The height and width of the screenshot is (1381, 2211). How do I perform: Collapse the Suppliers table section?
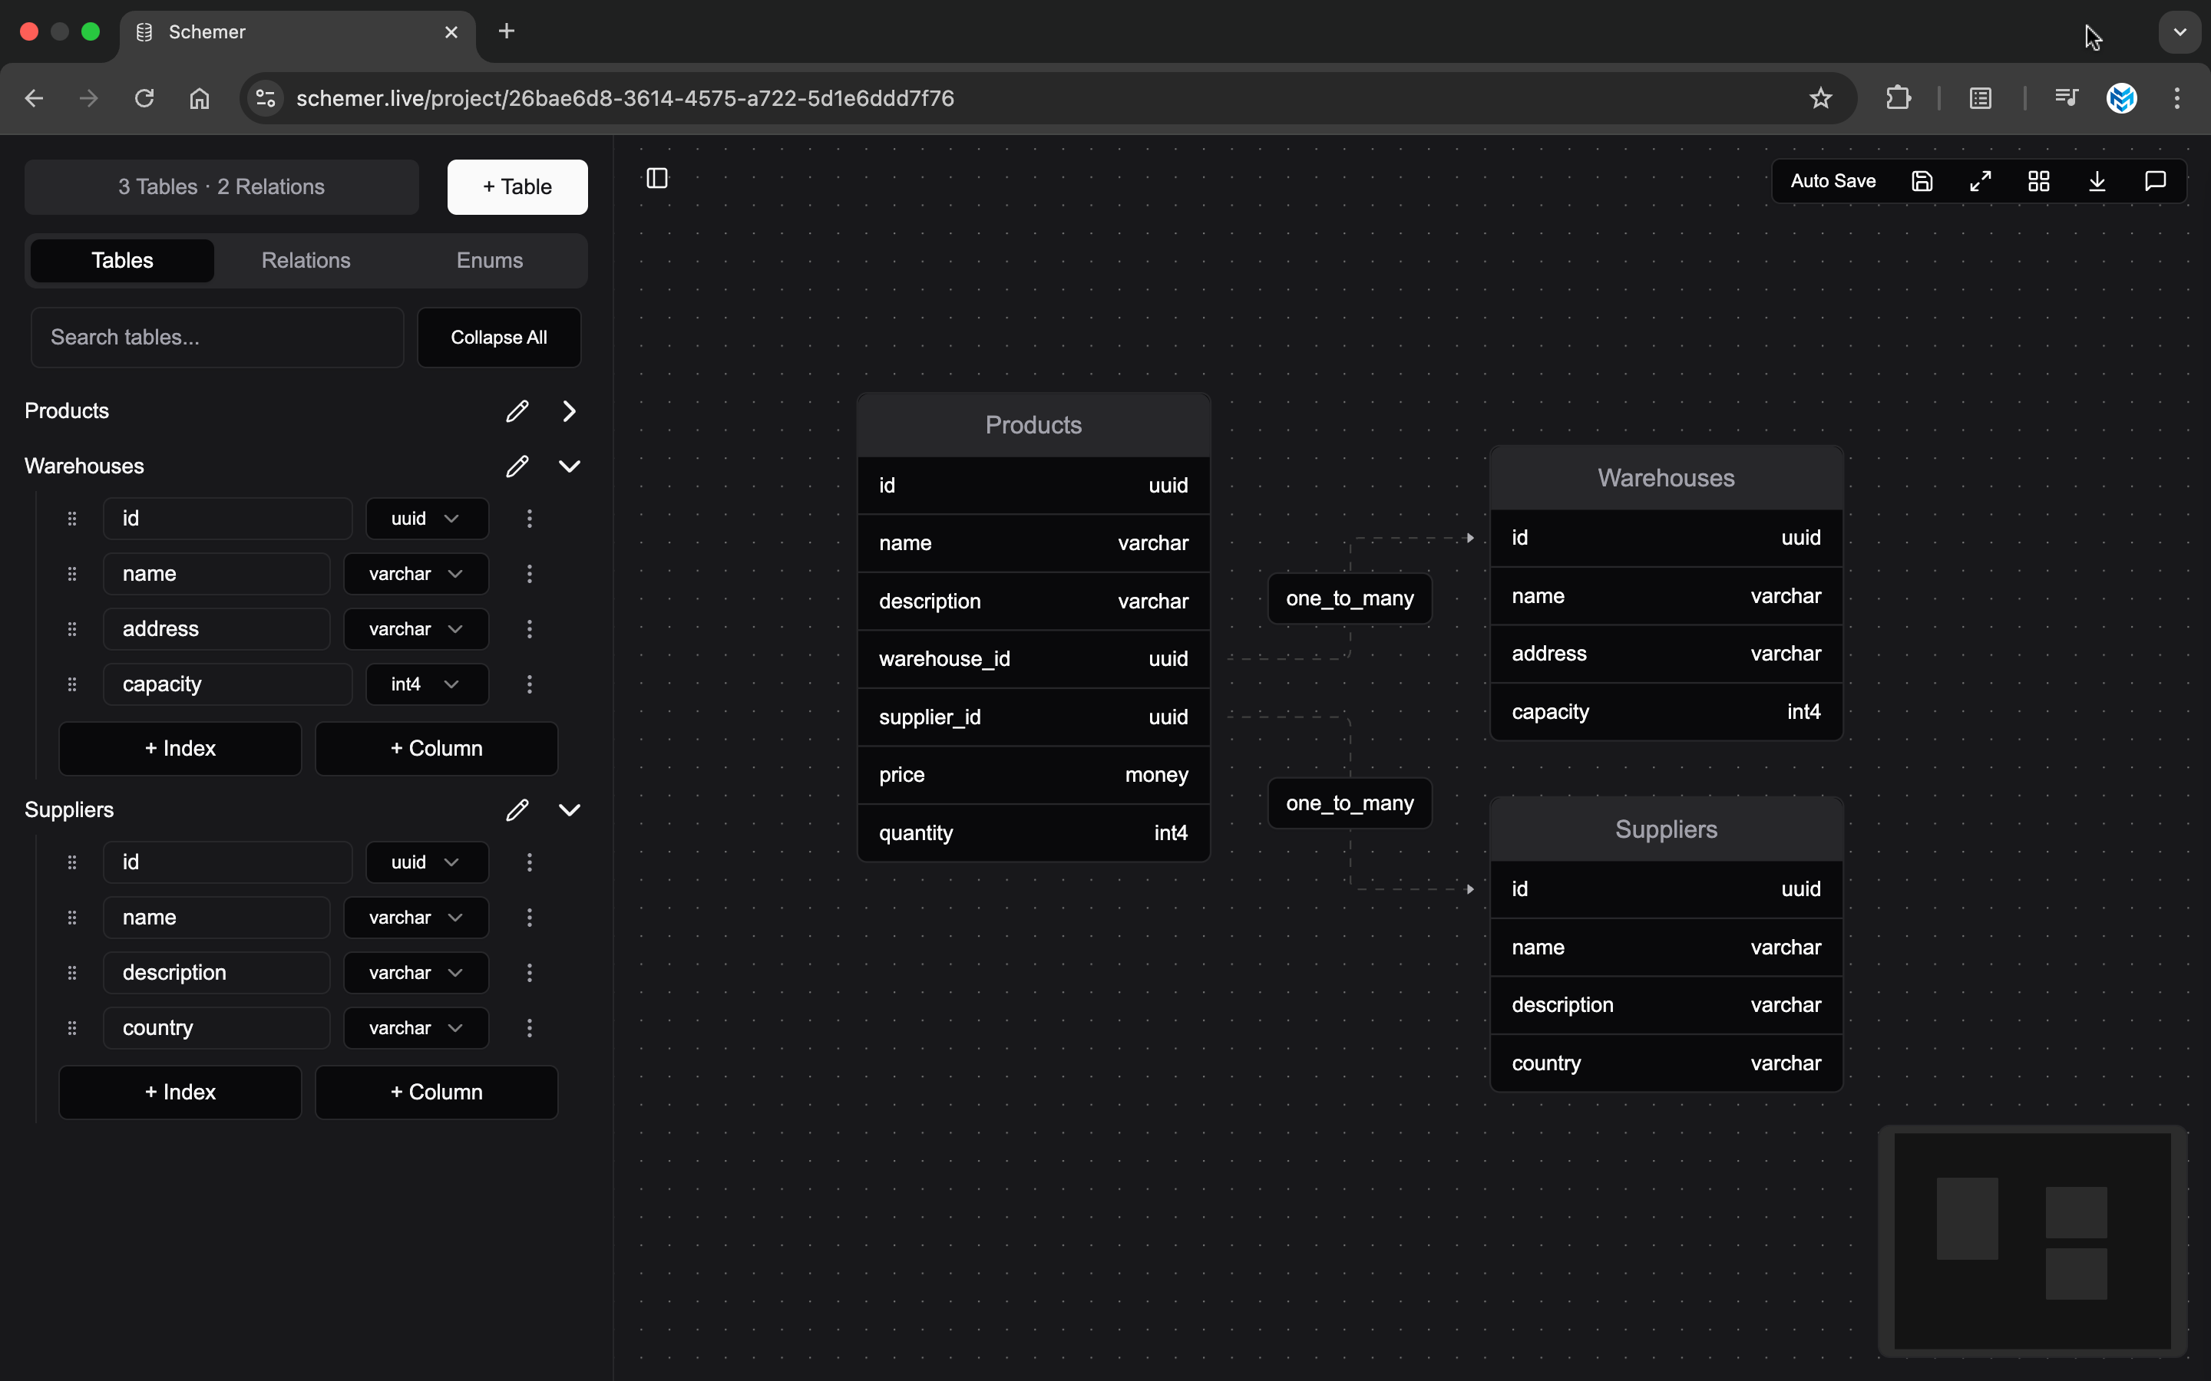click(x=569, y=810)
